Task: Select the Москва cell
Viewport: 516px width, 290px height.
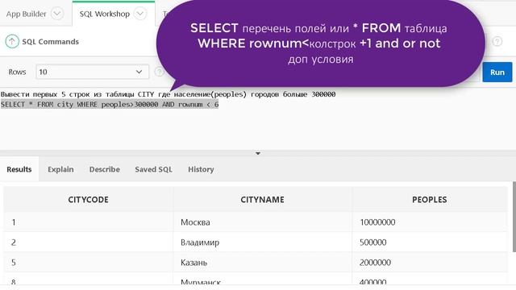Action: point(262,222)
